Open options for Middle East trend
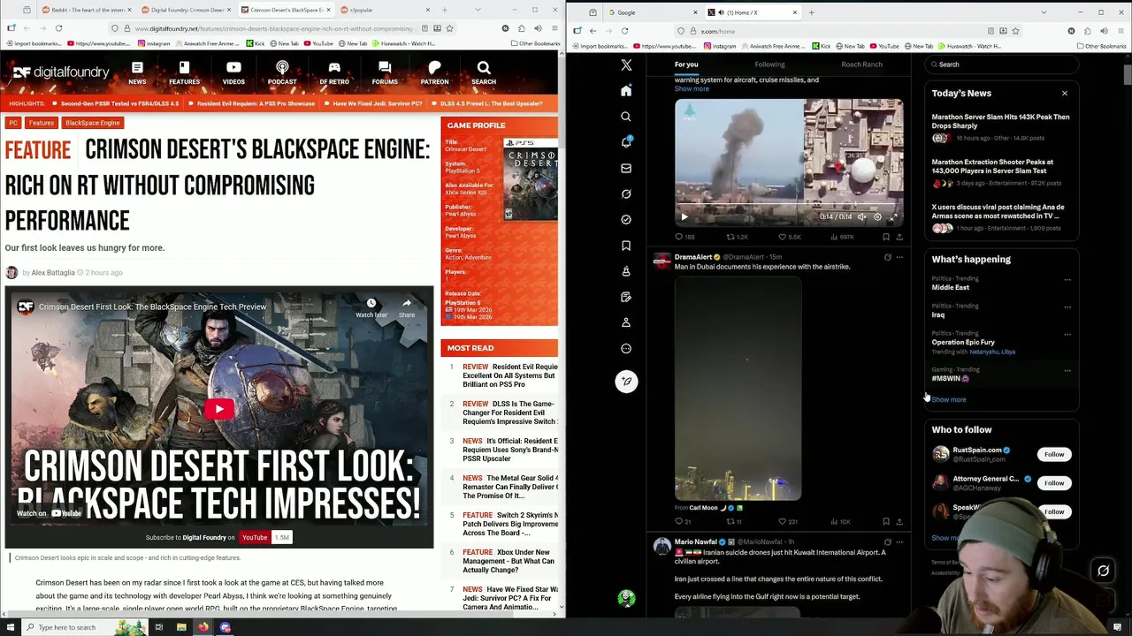 point(1067,280)
